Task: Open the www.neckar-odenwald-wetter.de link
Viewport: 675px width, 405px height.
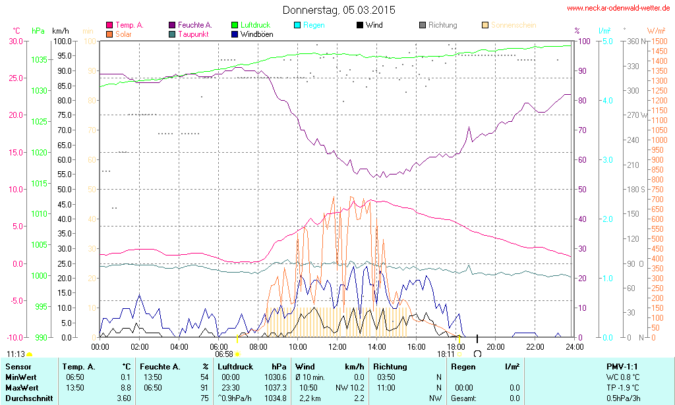Action: pyautogui.click(x=618, y=9)
